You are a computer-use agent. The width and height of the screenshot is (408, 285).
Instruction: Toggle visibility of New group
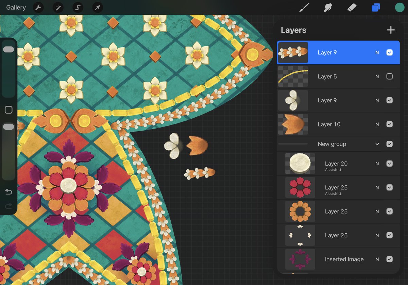pyautogui.click(x=390, y=144)
